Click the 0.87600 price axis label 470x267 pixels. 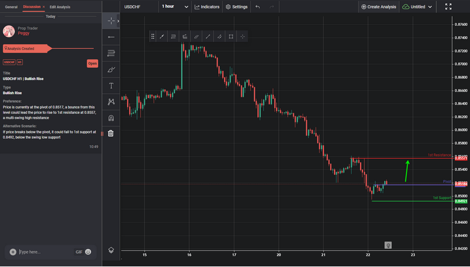(461, 25)
